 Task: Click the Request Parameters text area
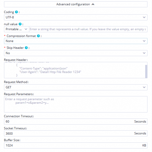coord(75,104)
